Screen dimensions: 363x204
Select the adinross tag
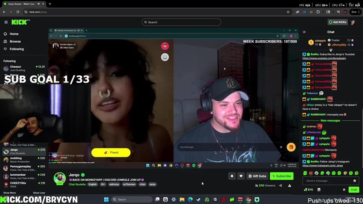coord(114,184)
